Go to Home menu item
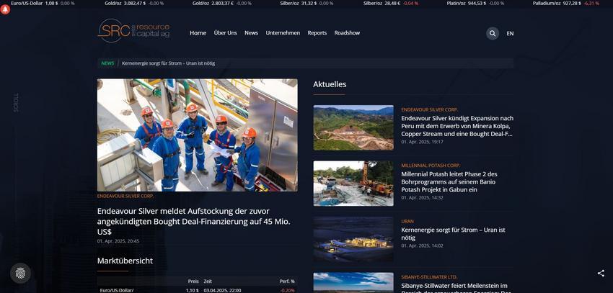The width and height of the screenshot is (613, 293). tap(198, 33)
